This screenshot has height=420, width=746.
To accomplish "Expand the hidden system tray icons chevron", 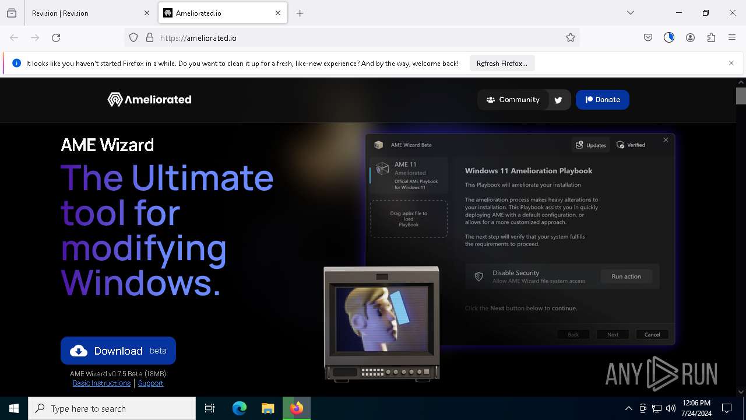I will pyautogui.click(x=629, y=408).
